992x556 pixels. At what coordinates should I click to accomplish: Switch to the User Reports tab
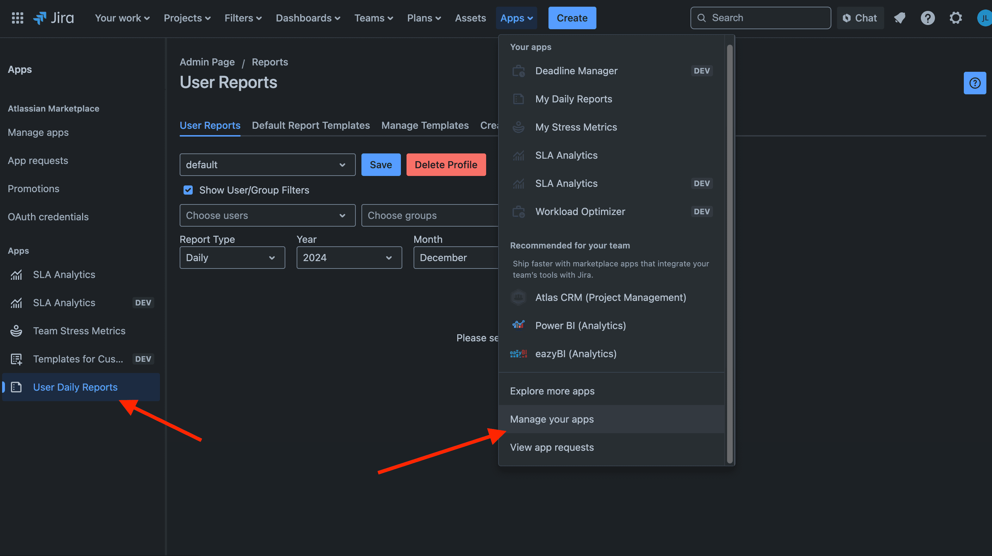point(210,125)
